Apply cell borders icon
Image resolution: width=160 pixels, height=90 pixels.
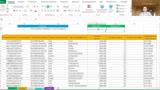tap(25, 10)
